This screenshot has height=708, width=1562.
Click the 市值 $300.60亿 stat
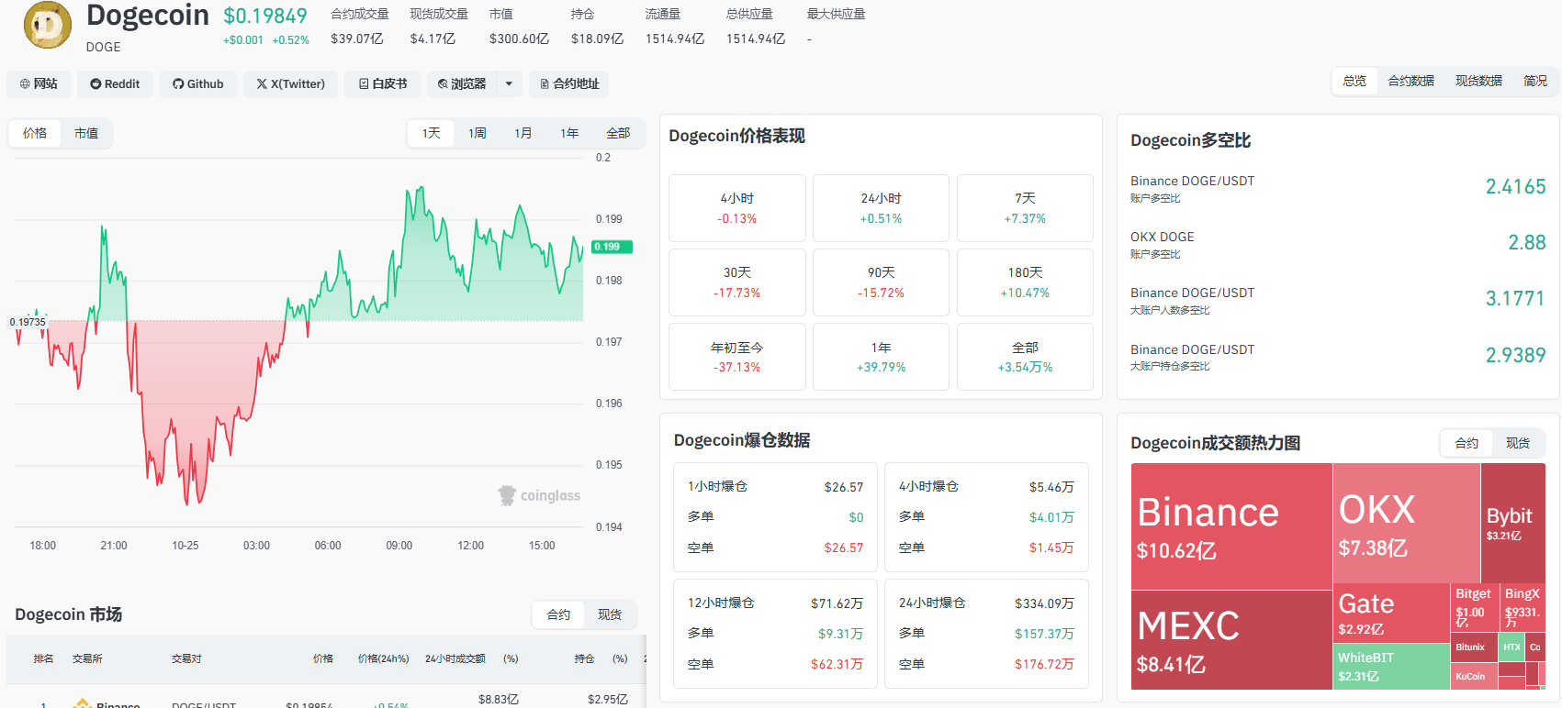[x=519, y=27]
